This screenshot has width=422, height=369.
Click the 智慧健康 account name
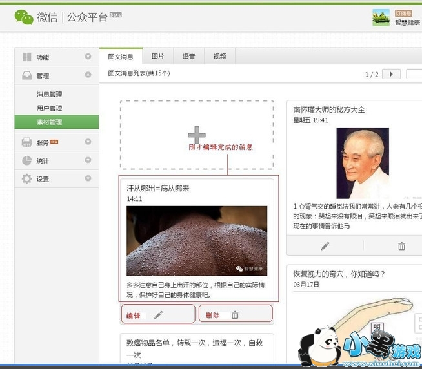[x=407, y=23]
